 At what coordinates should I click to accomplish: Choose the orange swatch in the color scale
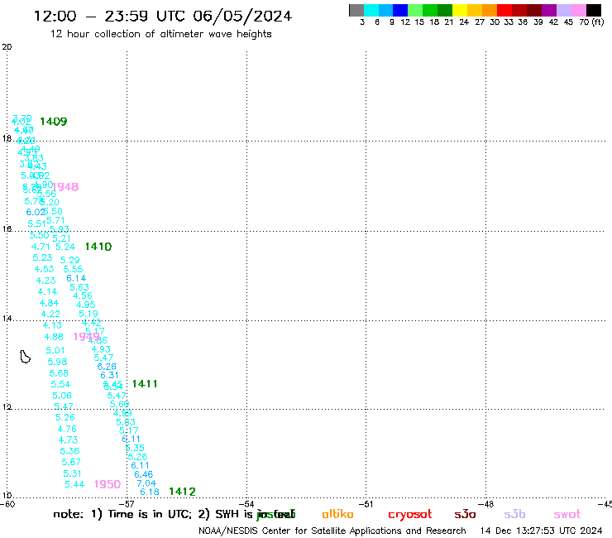[x=490, y=10]
